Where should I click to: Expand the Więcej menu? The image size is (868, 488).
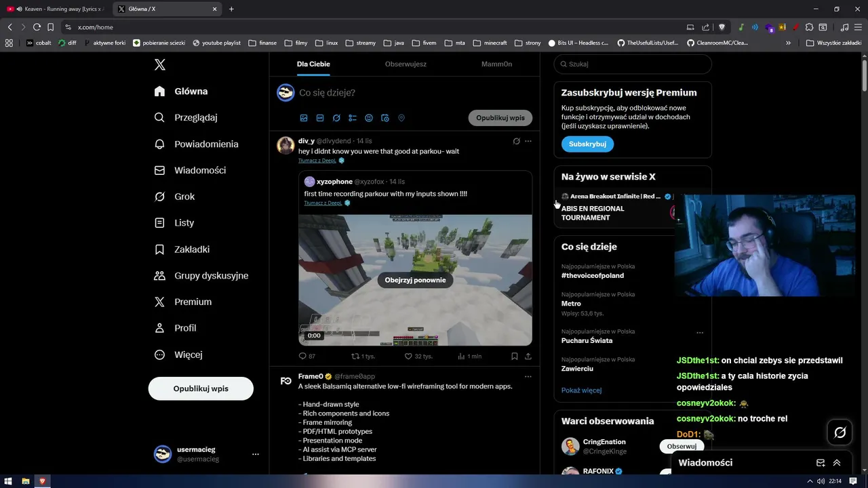[x=178, y=354]
